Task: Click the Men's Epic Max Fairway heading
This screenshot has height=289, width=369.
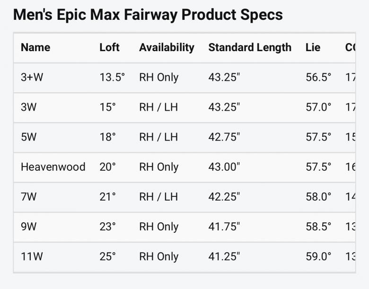Action: (x=148, y=15)
